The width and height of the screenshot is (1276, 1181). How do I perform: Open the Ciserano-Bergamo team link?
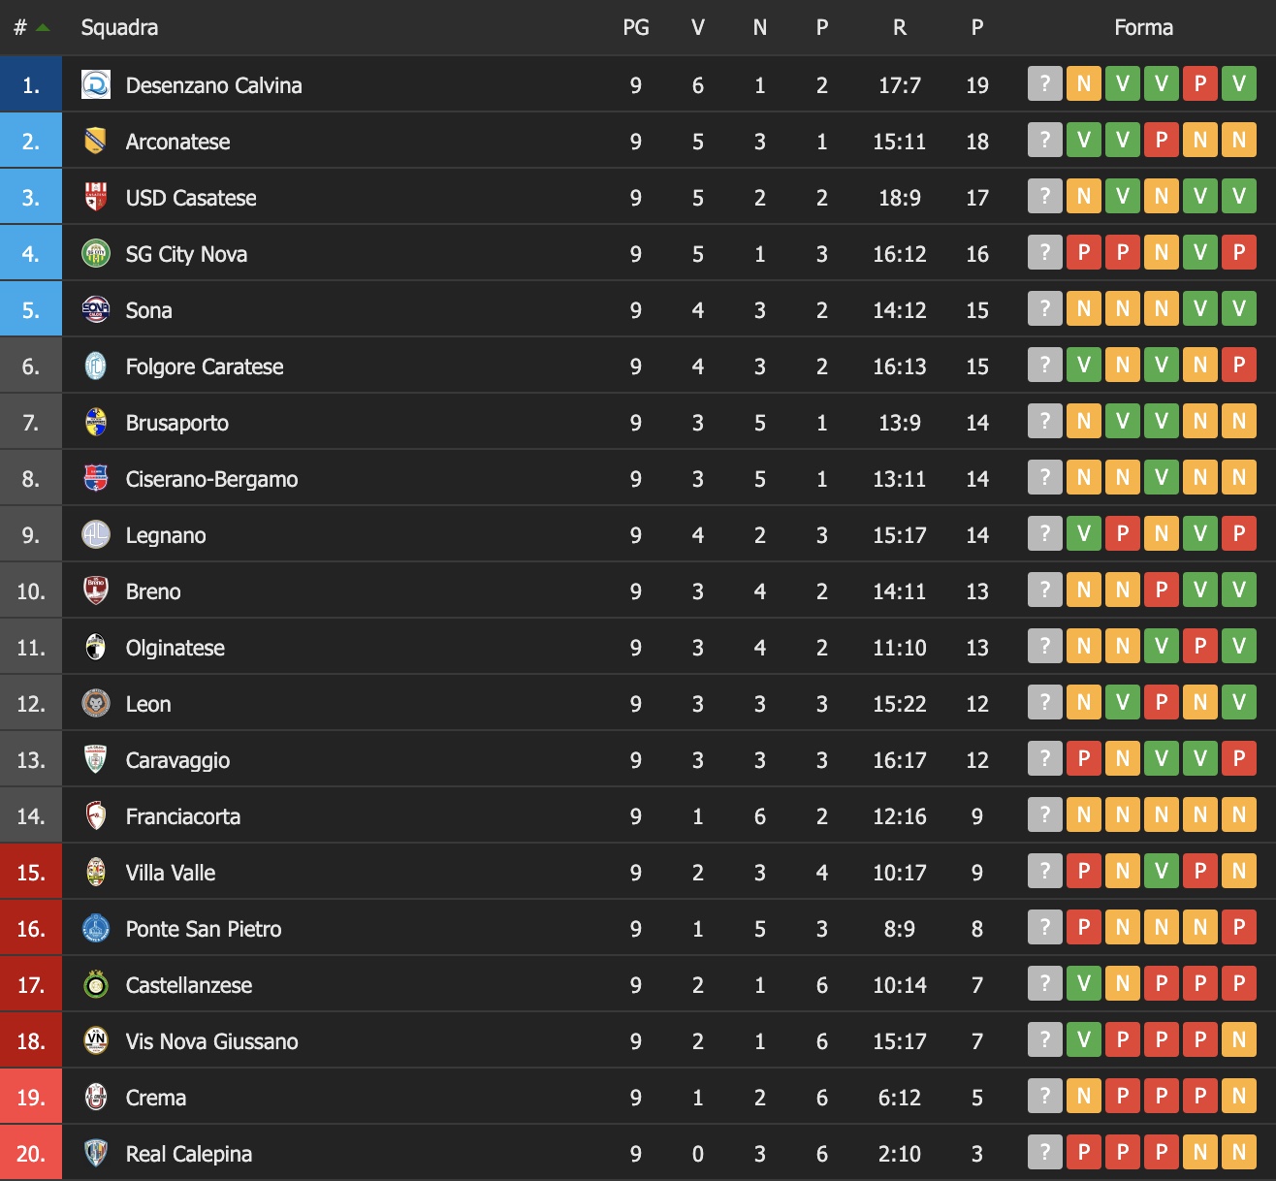pos(211,479)
